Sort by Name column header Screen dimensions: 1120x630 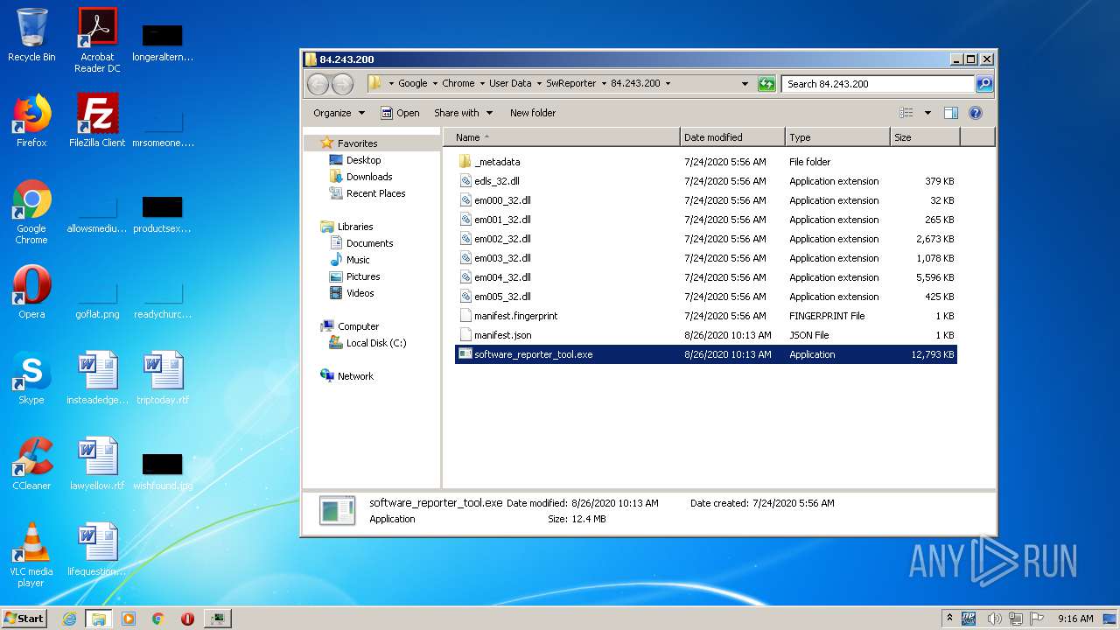(562, 137)
